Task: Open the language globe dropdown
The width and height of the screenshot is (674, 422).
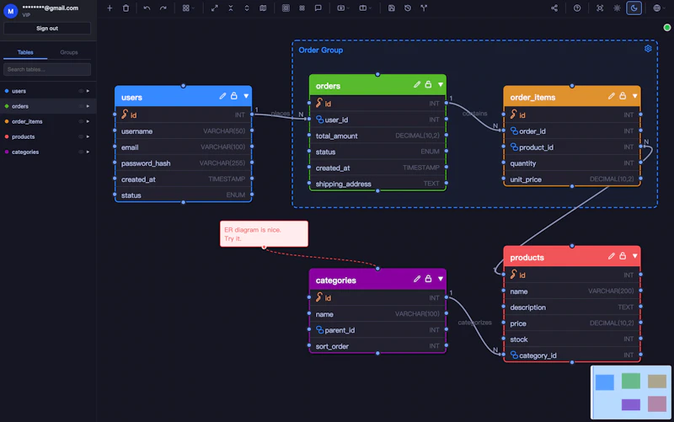Action: point(659,8)
